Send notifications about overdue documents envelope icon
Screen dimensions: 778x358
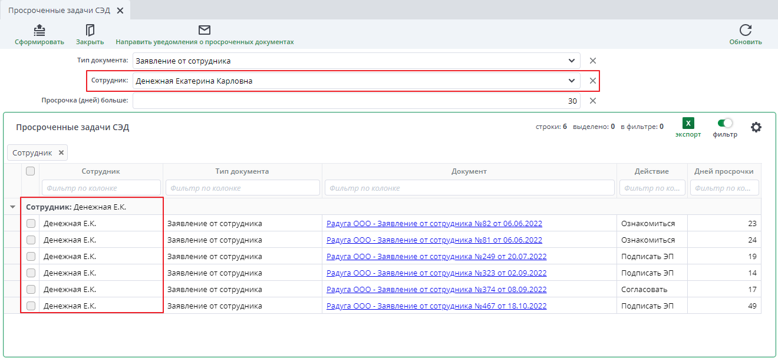pyautogui.click(x=205, y=30)
